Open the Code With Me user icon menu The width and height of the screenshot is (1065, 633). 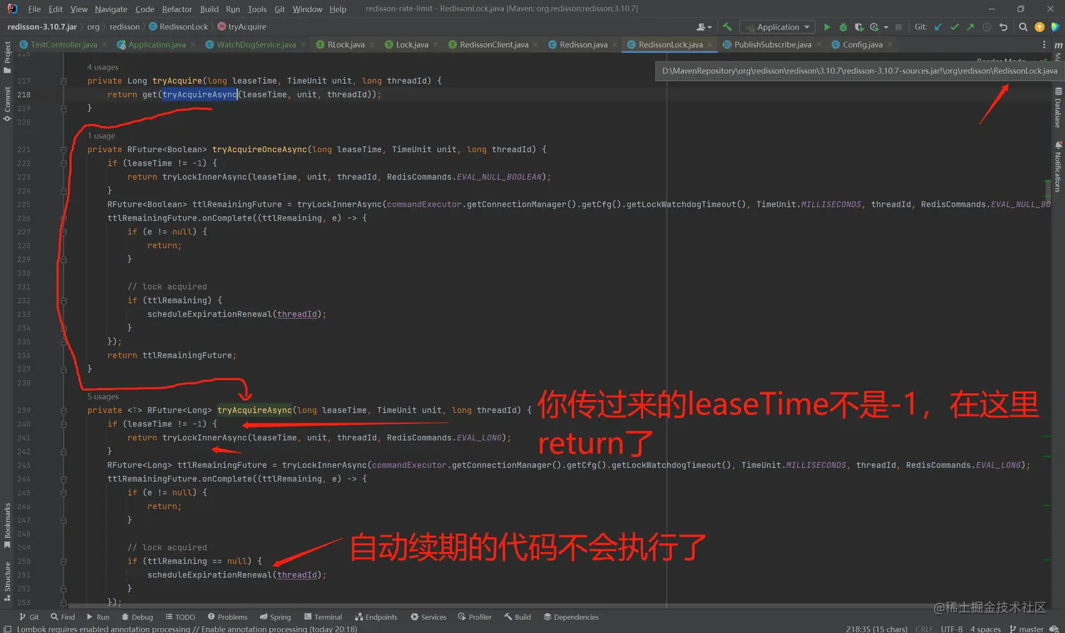click(x=704, y=27)
